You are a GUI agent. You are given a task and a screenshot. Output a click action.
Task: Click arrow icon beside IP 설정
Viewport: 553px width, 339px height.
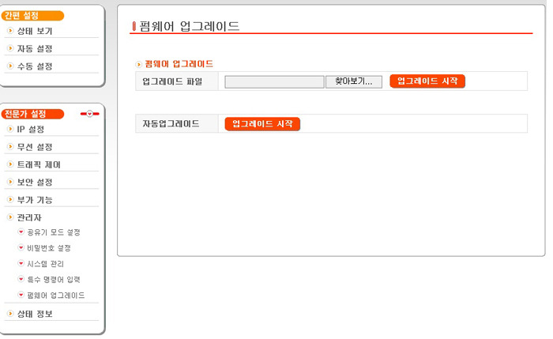[x=10, y=129]
